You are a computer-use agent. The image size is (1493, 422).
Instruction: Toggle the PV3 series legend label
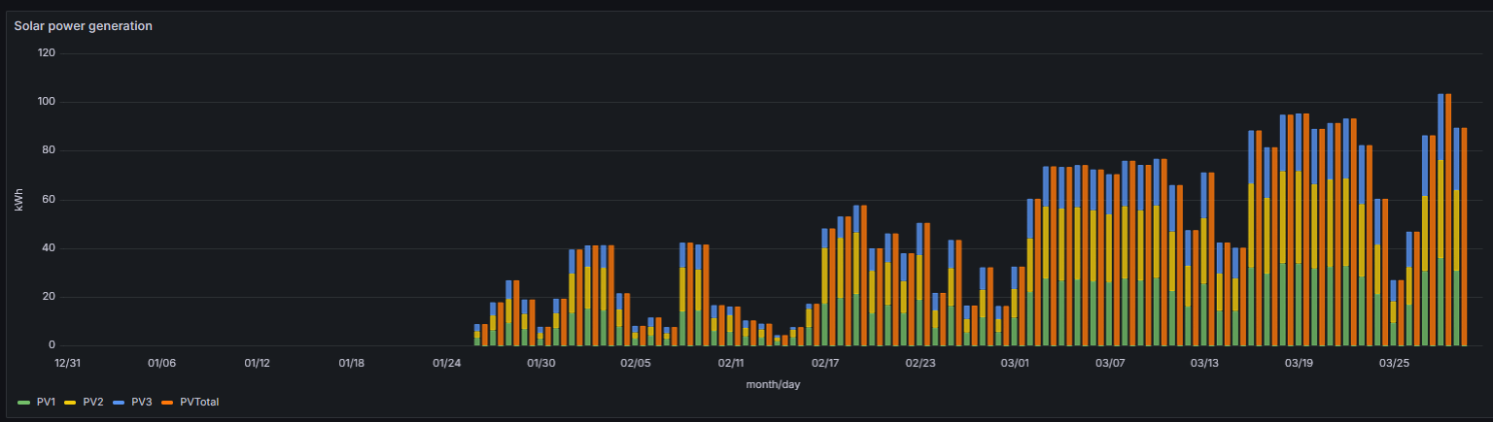pyautogui.click(x=141, y=402)
